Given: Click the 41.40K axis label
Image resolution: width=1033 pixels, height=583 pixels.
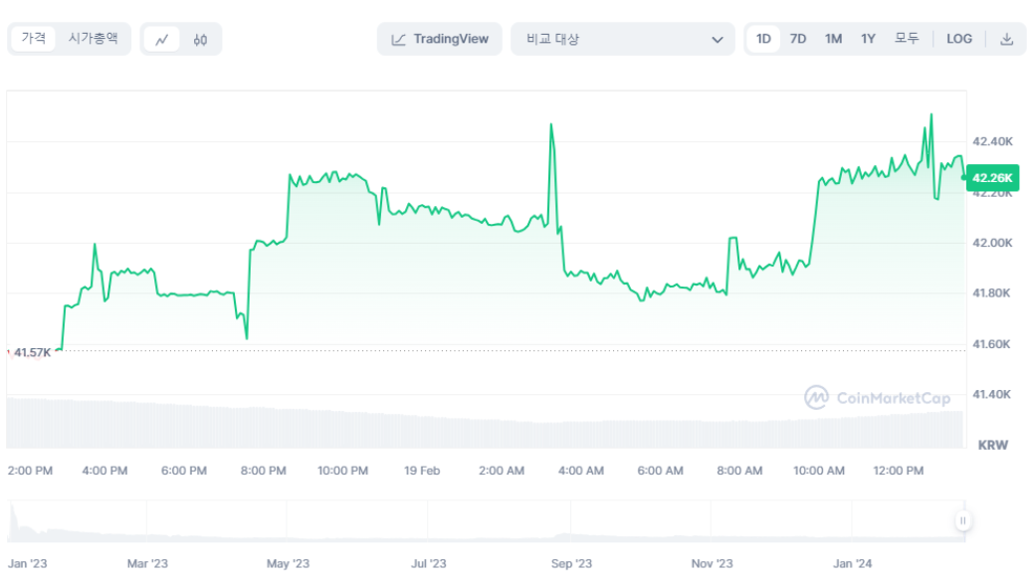Looking at the screenshot, I should 992,394.
